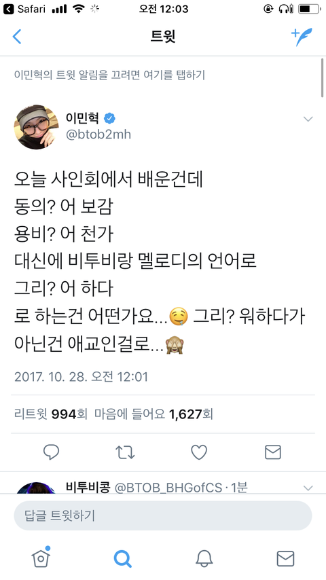This screenshot has width=326, height=580.
Task: Return to Safari via the status bar
Action: tap(24, 9)
